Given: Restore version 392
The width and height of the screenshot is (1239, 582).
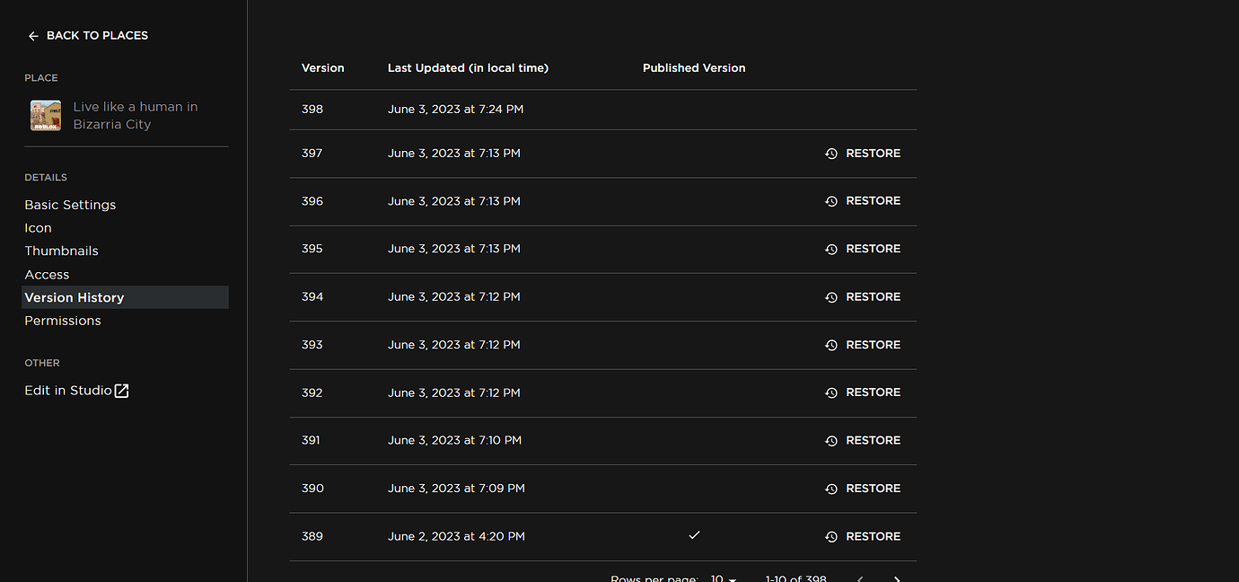Looking at the screenshot, I should (x=863, y=392).
